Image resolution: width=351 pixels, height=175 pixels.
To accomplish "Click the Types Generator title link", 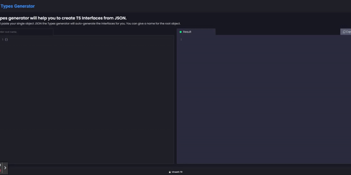I will [x=17, y=6].
